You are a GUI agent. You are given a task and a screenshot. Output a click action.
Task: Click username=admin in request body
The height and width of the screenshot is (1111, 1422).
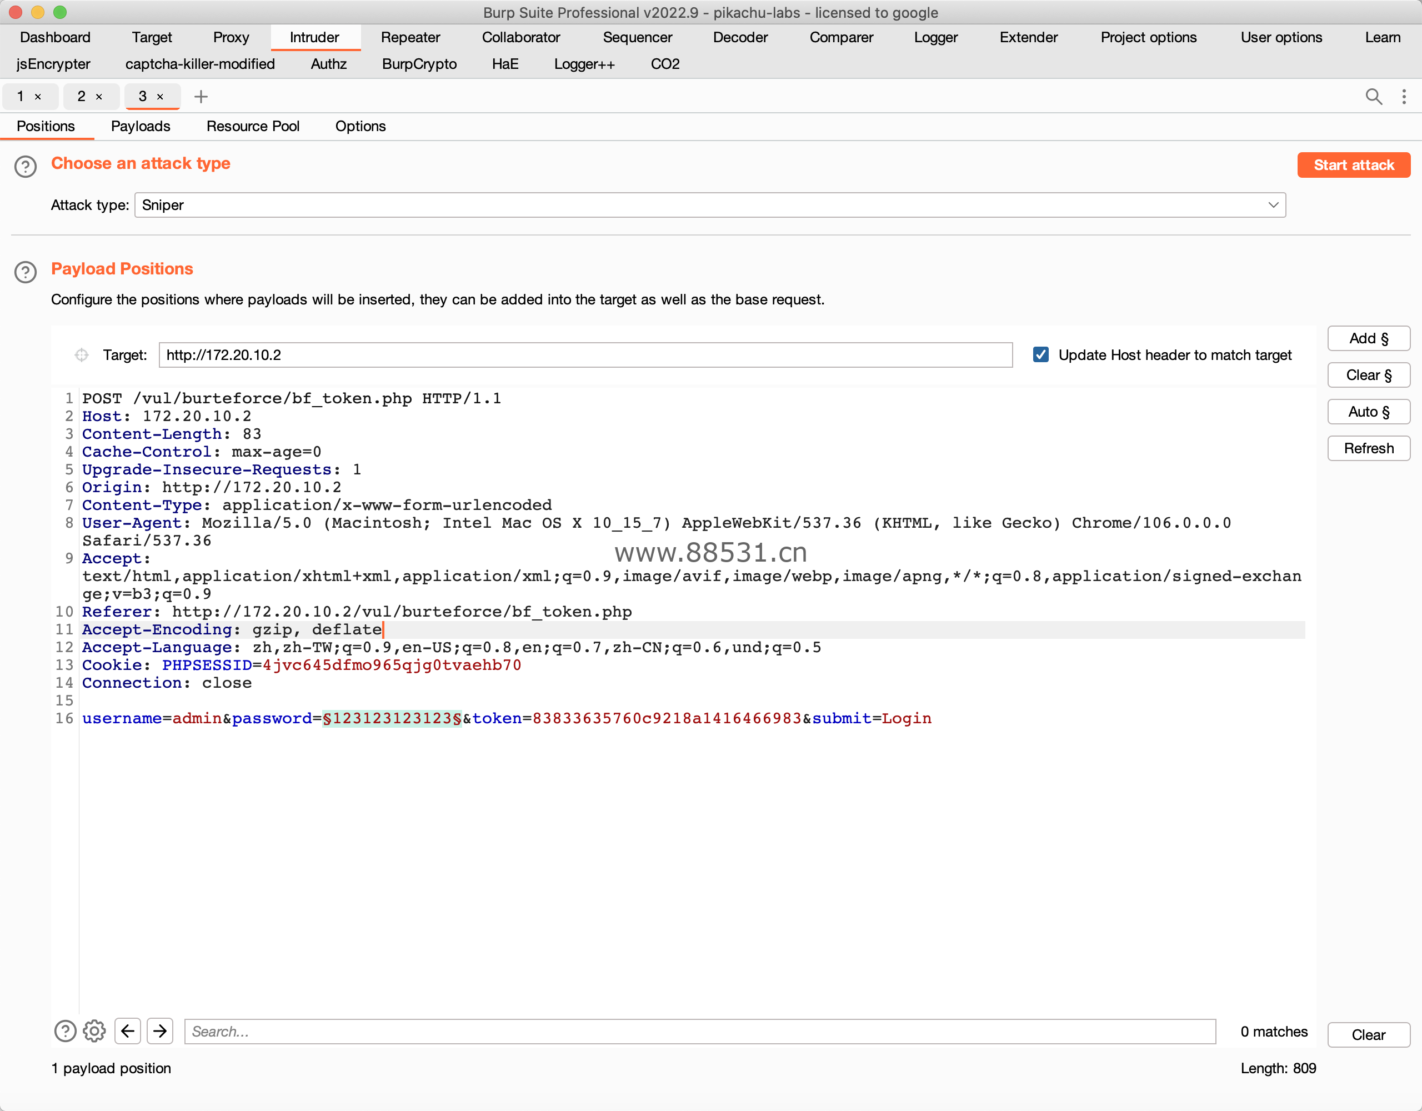152,718
